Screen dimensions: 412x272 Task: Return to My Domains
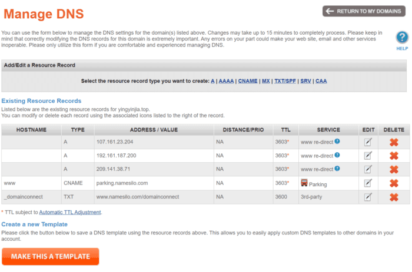(x=364, y=11)
